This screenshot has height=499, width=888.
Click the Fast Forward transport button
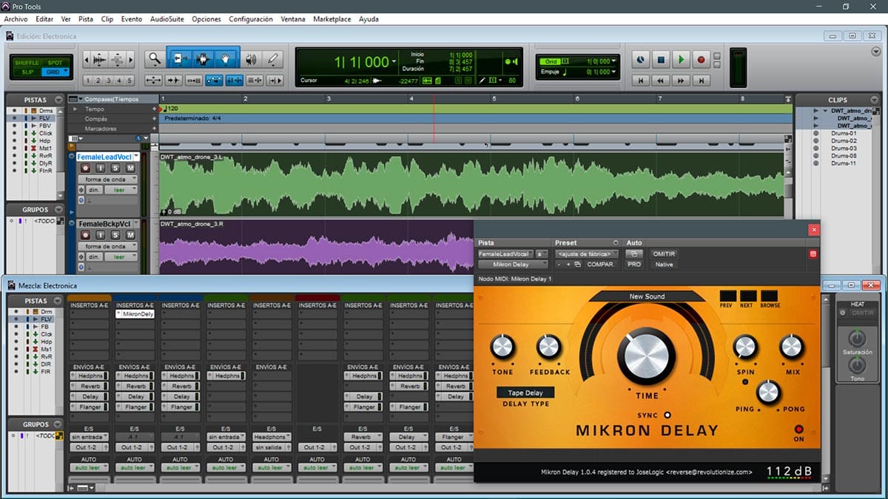click(682, 80)
